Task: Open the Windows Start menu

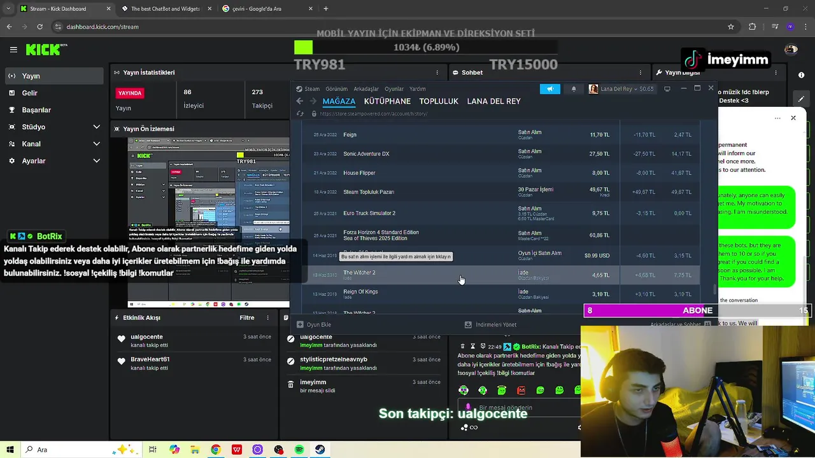Action: pos(11,450)
